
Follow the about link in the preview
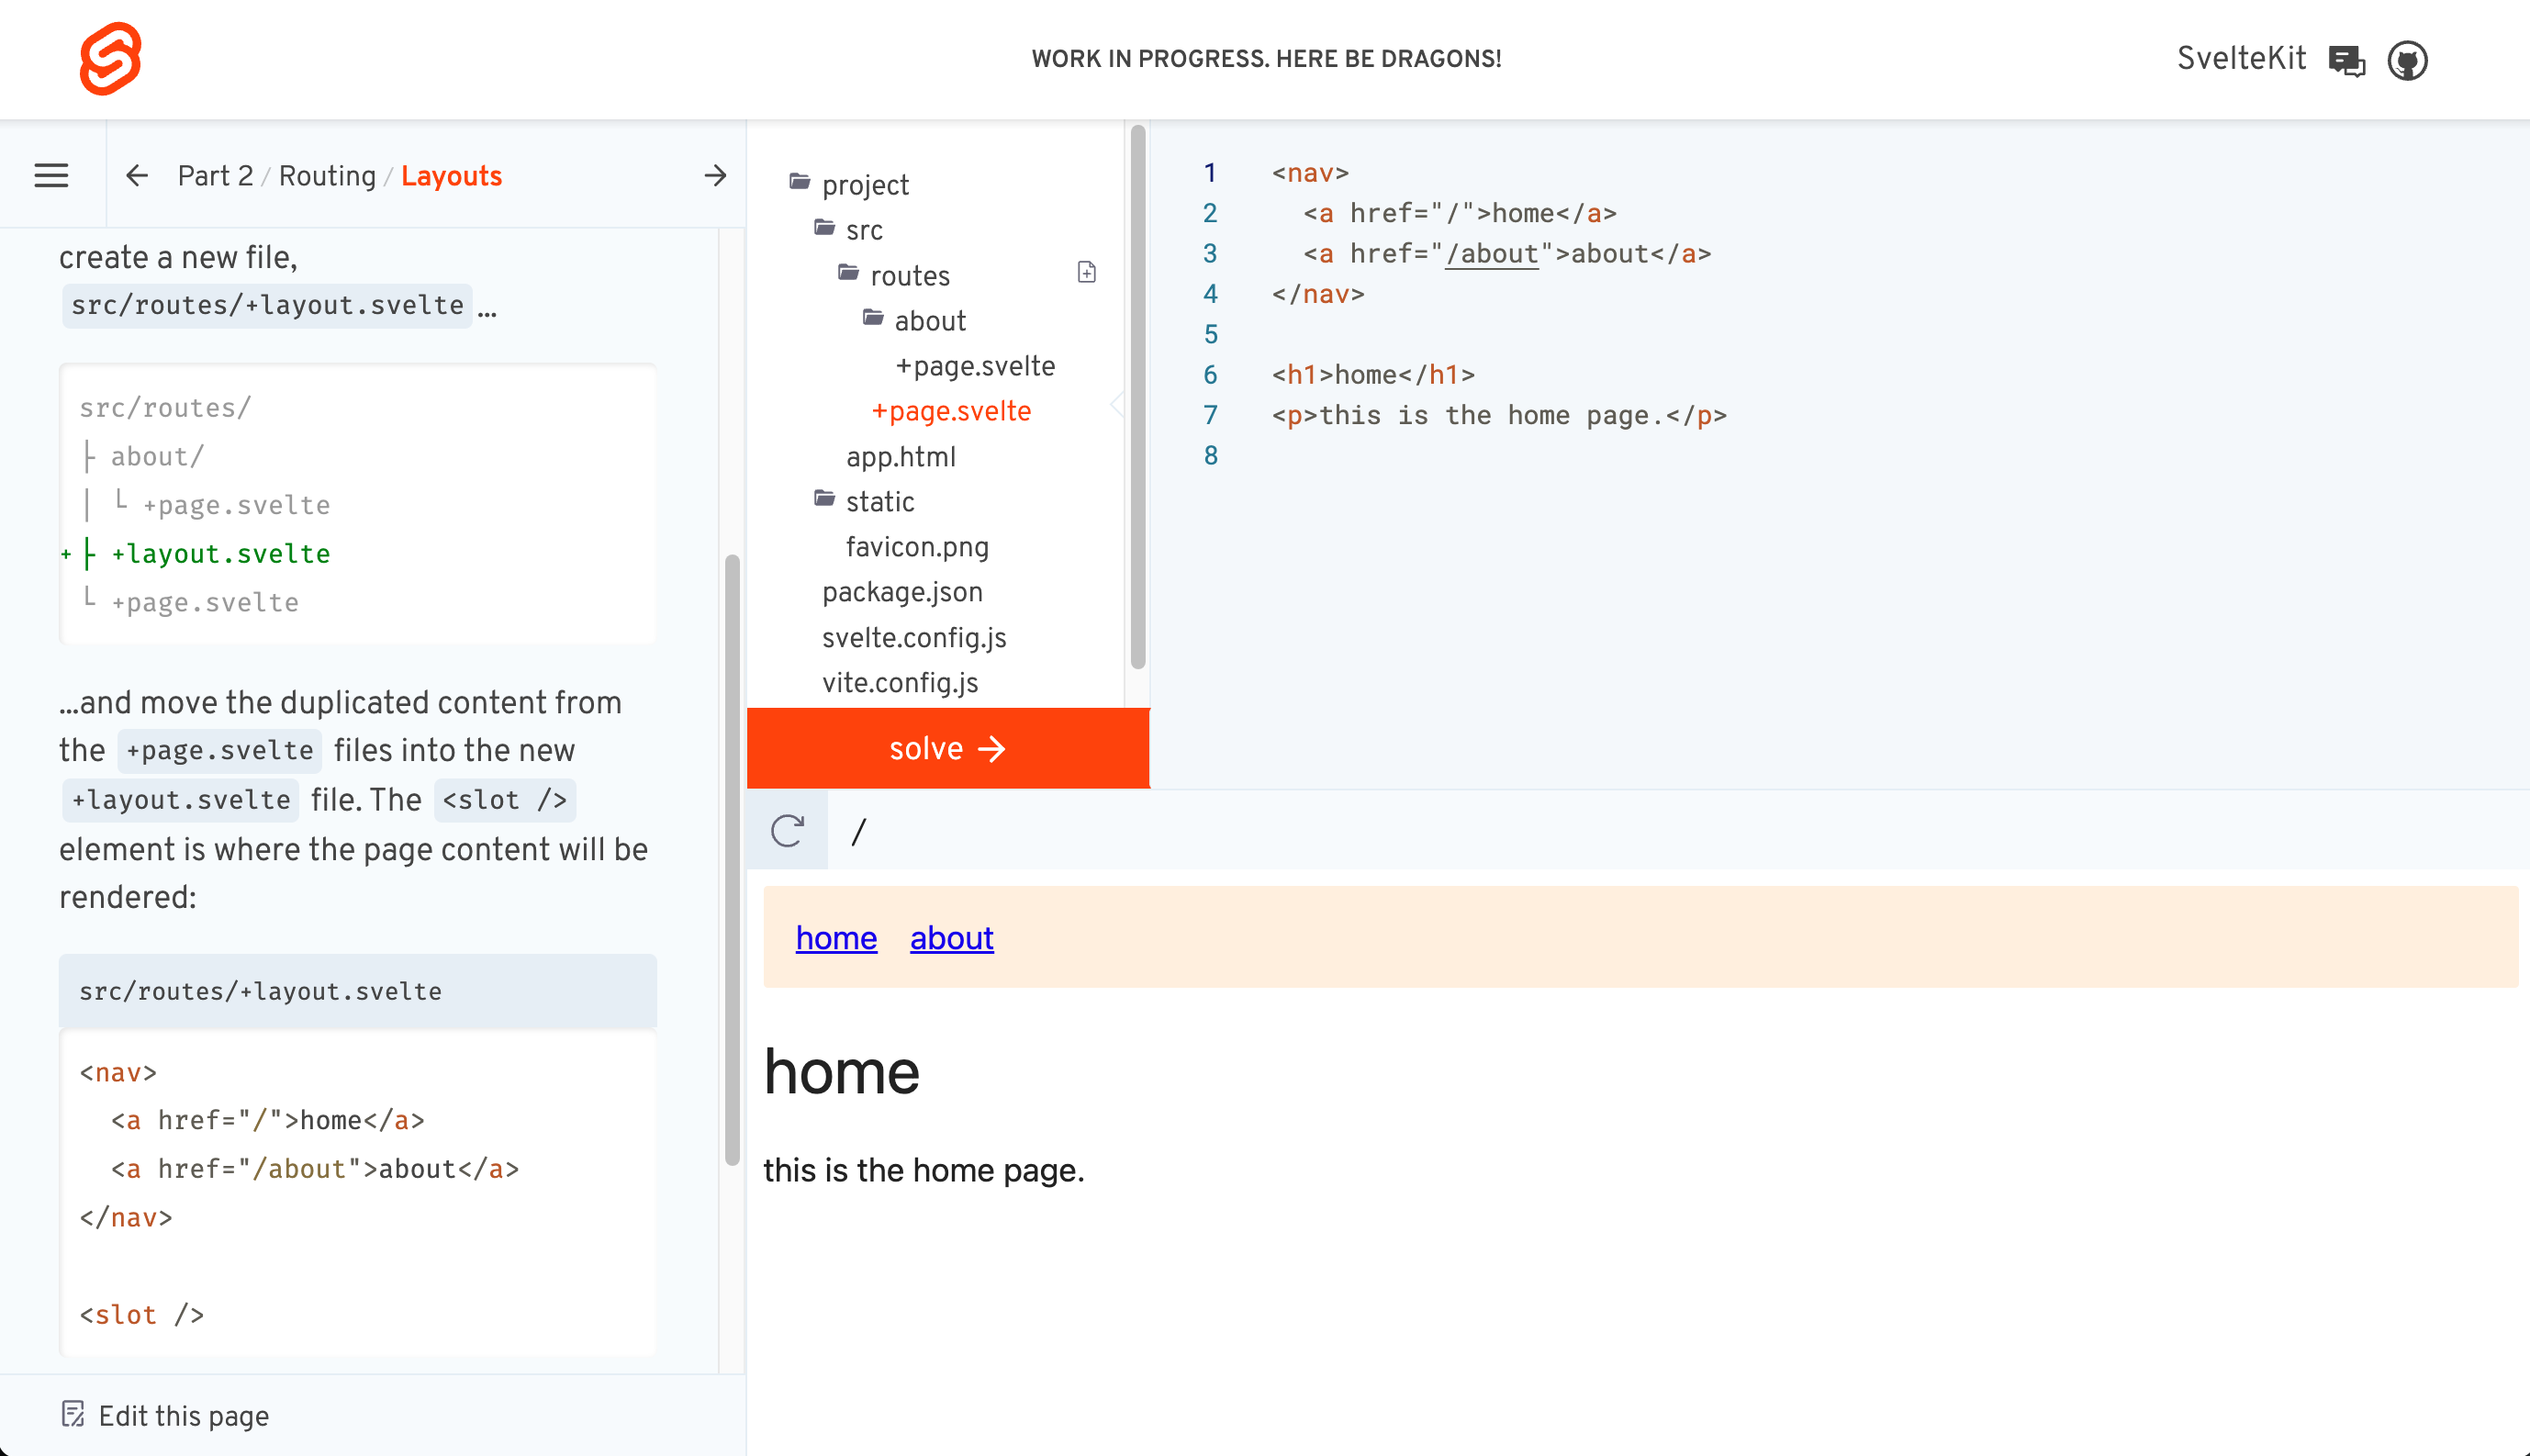click(950, 938)
